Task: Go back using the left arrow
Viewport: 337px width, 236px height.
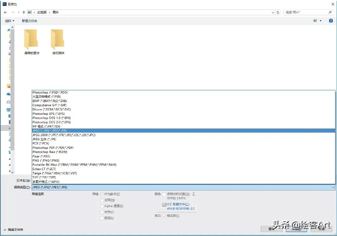Action: (5, 12)
